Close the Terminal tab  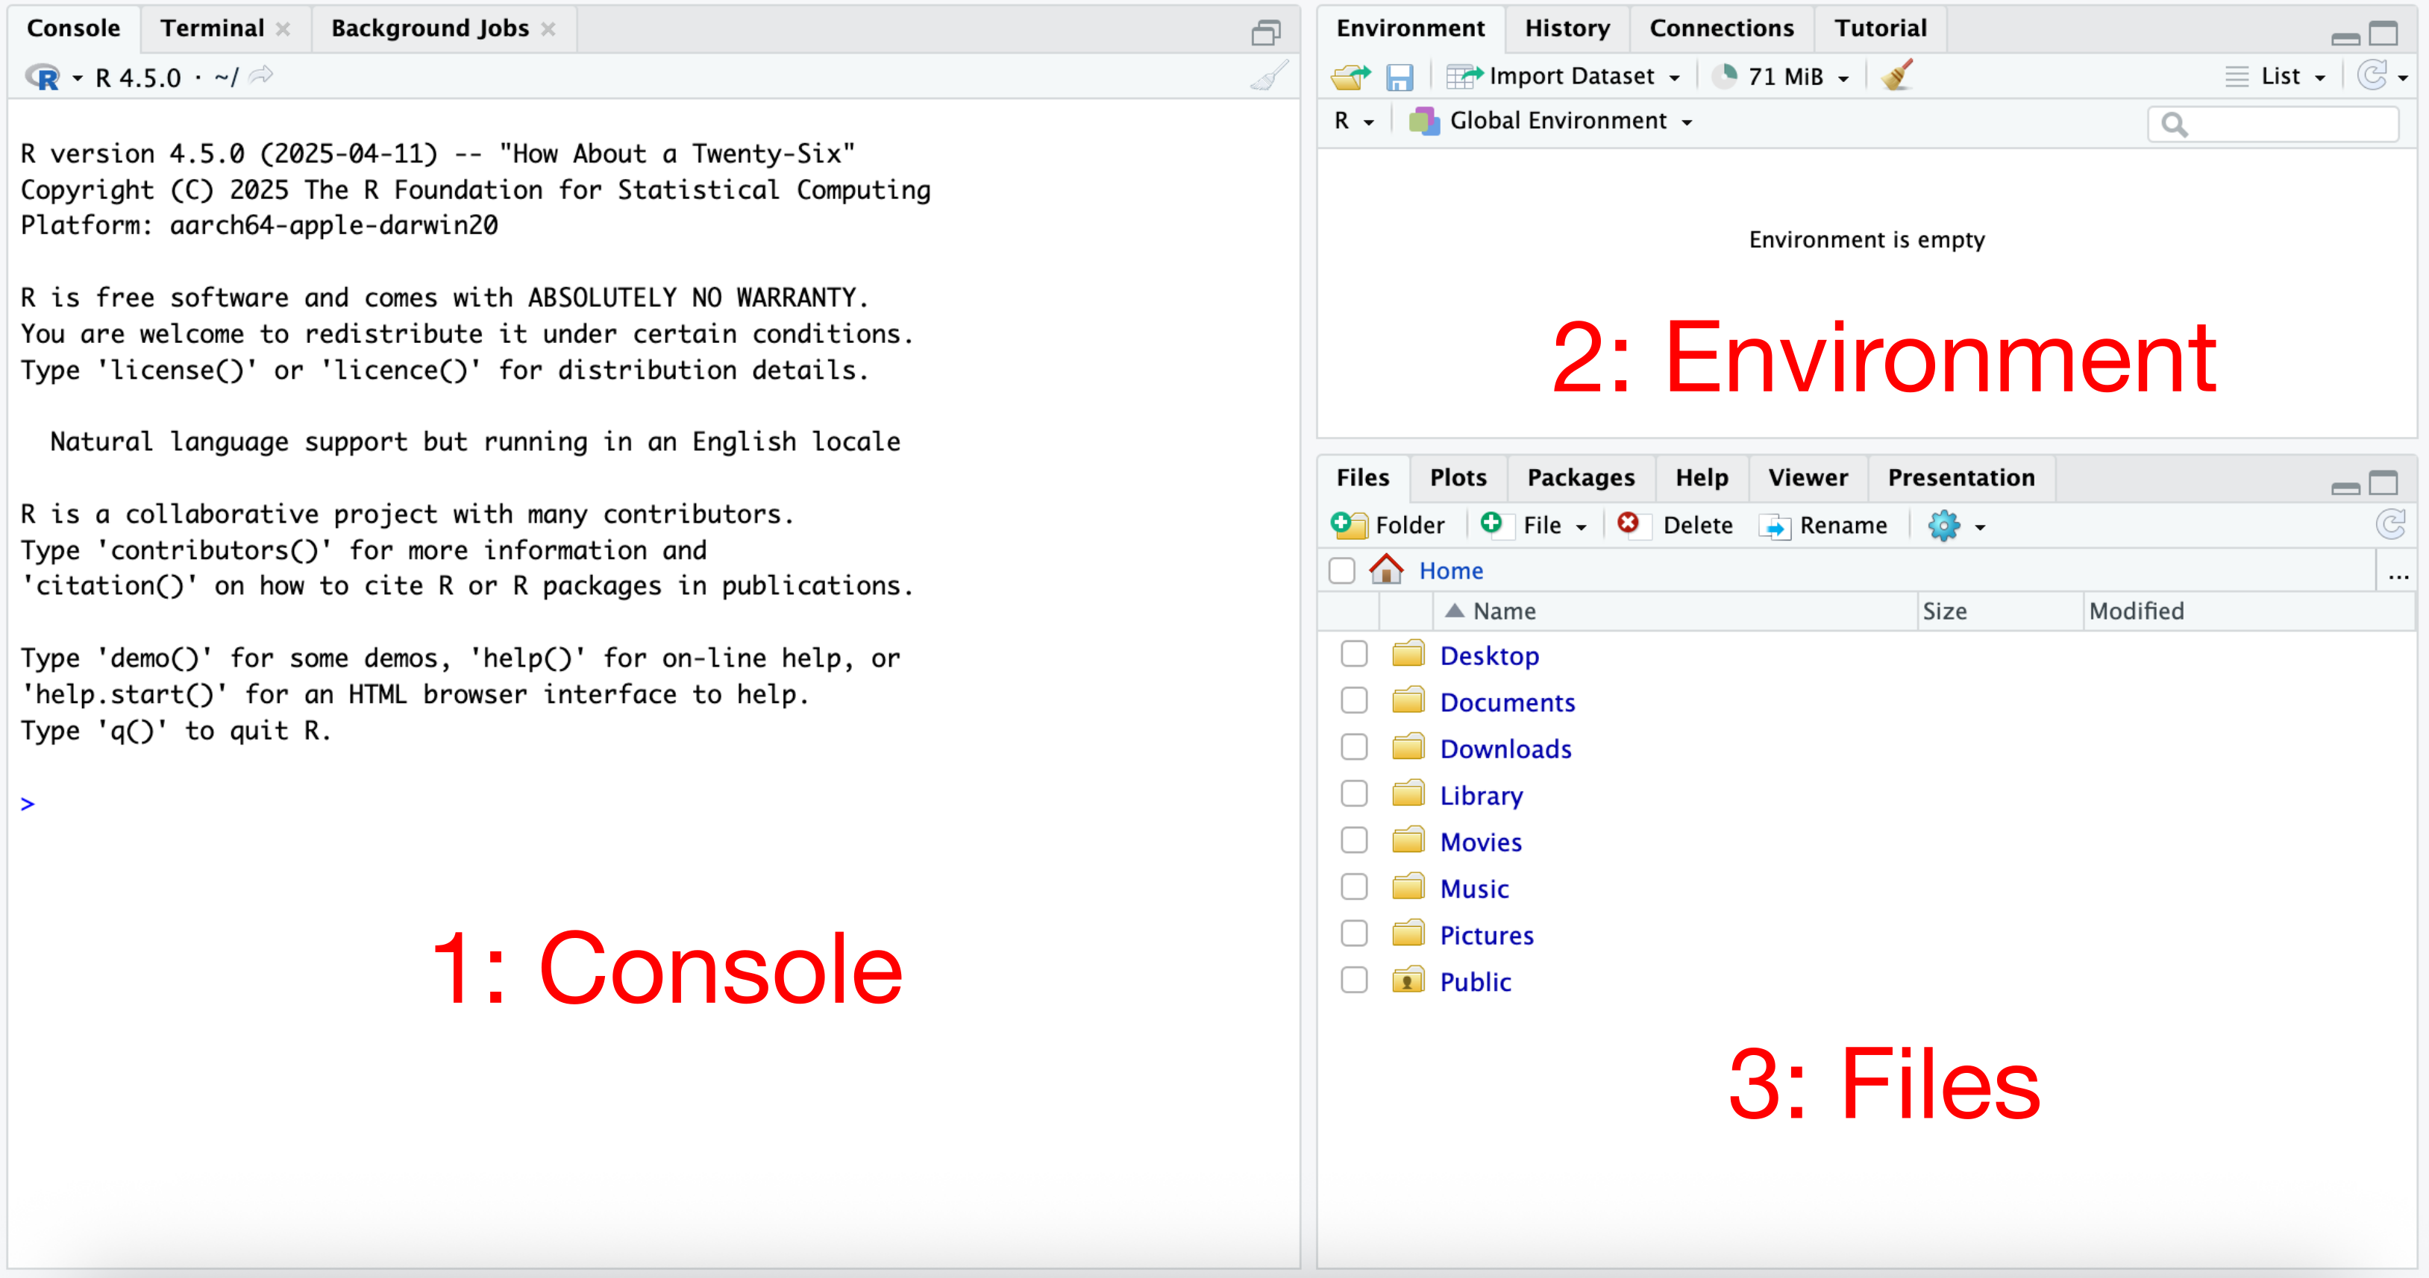pos(283,29)
